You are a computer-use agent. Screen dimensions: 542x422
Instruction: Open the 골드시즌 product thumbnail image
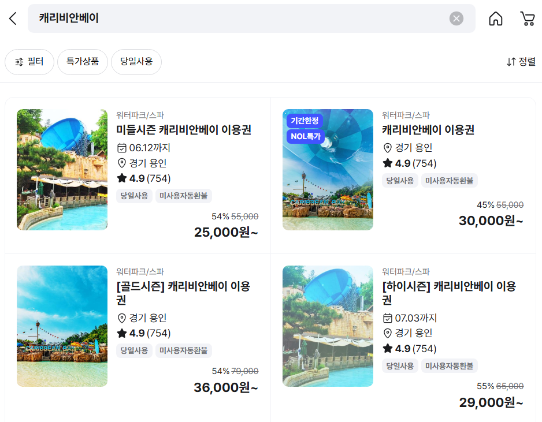[x=62, y=326]
